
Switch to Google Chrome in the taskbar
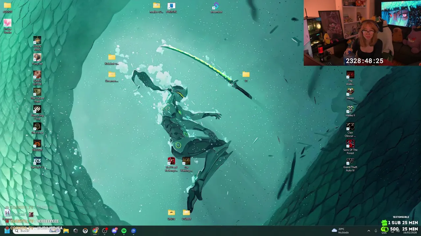click(95, 231)
